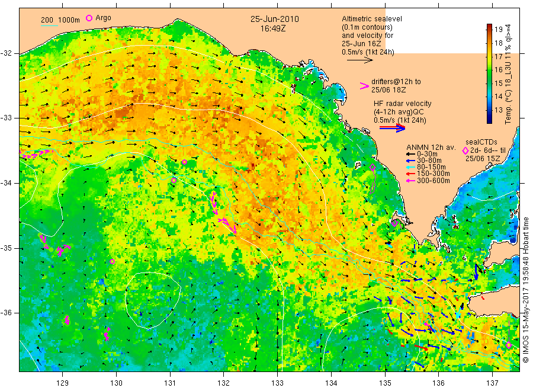Click the latitude axis label '-32'
The width and height of the screenshot is (533, 391).
pyautogui.click(x=6, y=53)
